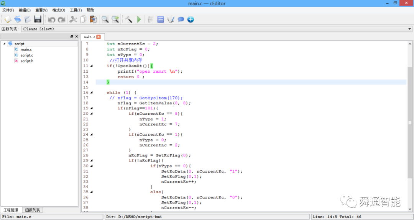Click the 'nKcFlag = GetKcFlag(0);' line
414x220 pixels.
point(159,155)
